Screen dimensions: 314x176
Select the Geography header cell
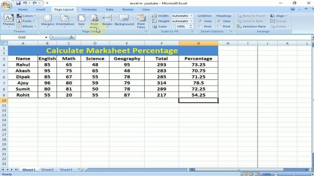tap(127, 59)
